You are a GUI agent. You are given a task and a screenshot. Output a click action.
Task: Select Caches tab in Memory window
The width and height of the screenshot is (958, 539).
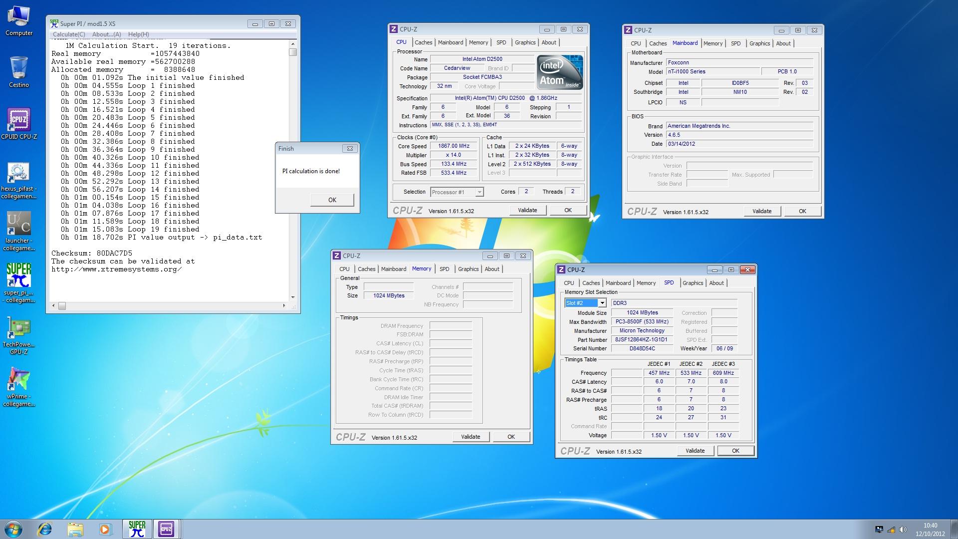[x=366, y=269]
